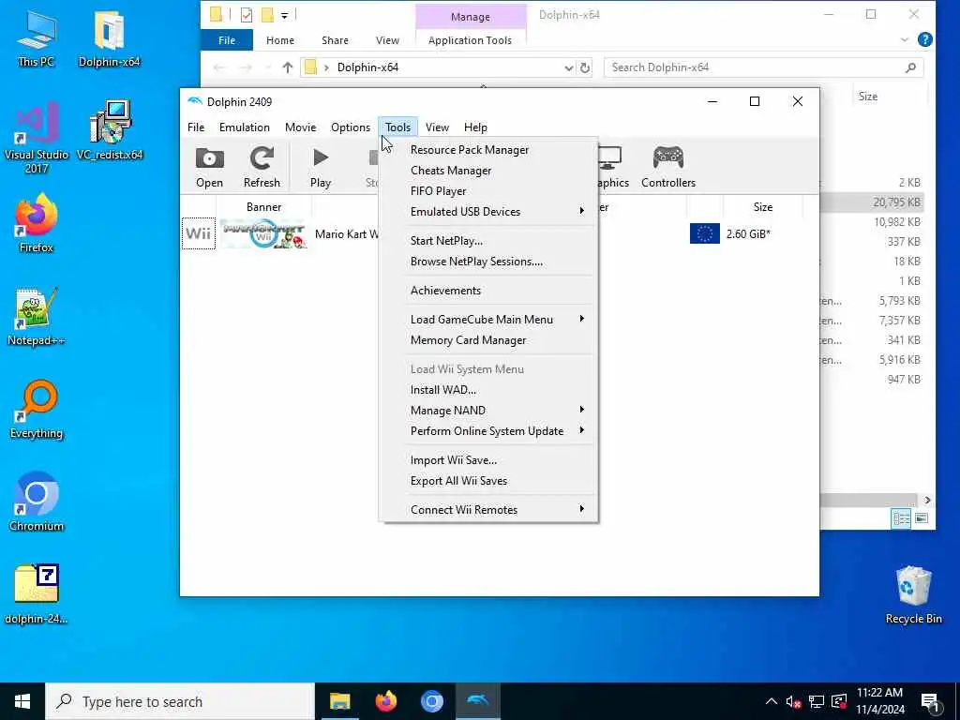960x720 pixels.
Task: Click the Dolphin taskbar icon
Action: (477, 701)
